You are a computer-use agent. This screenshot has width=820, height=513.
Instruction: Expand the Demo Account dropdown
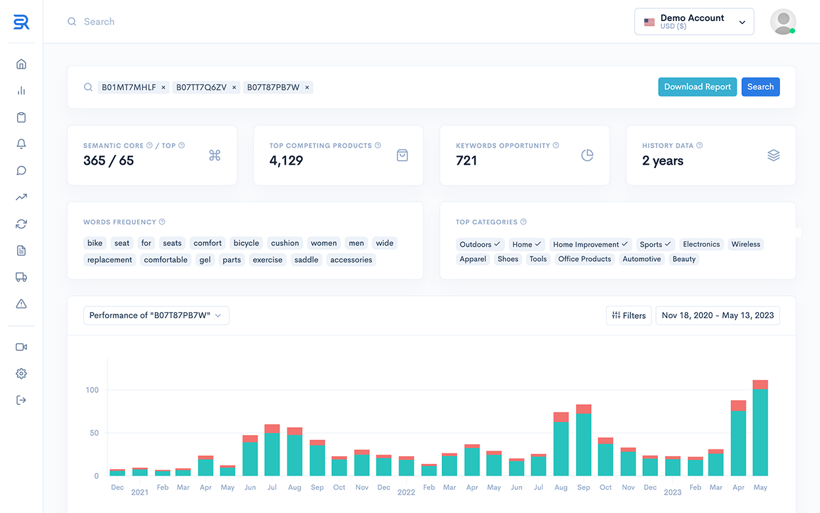click(x=694, y=22)
